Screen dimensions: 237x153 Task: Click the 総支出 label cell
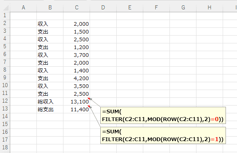(x=50, y=109)
